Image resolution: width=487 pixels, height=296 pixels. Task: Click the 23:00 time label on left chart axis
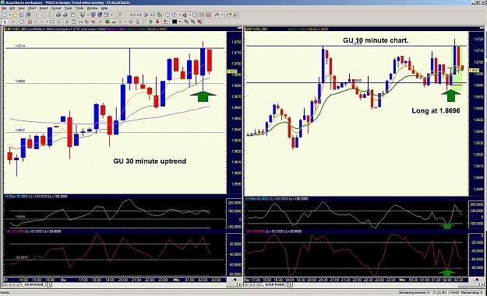pyautogui.click(x=163, y=280)
